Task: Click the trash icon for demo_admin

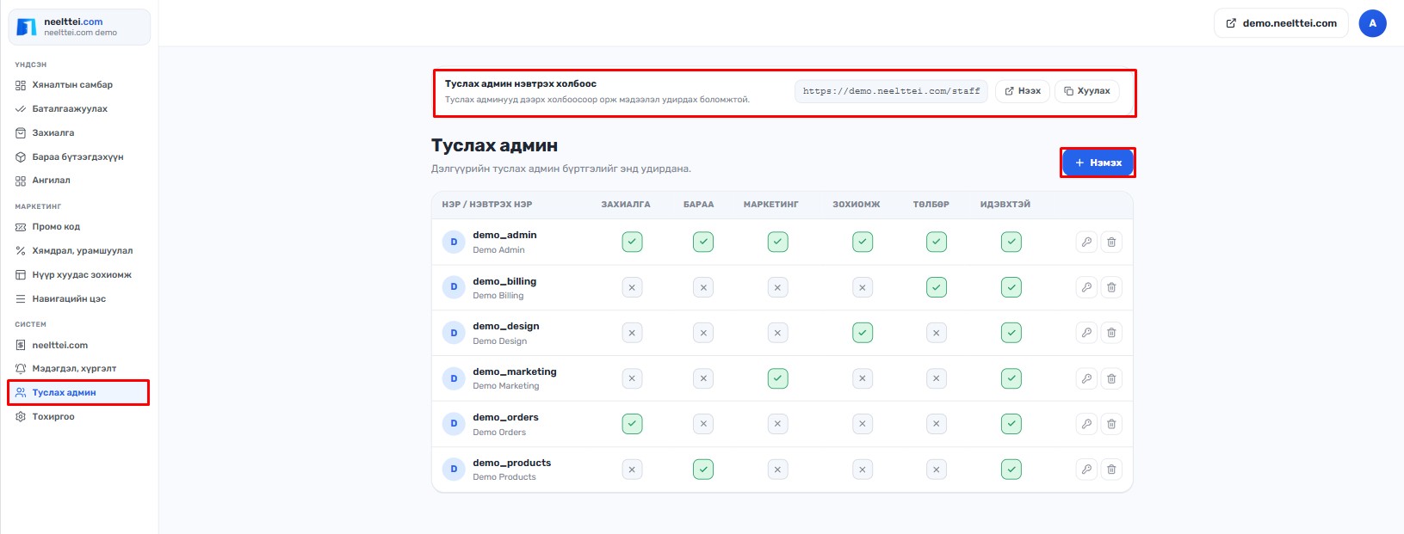Action: 1111,242
